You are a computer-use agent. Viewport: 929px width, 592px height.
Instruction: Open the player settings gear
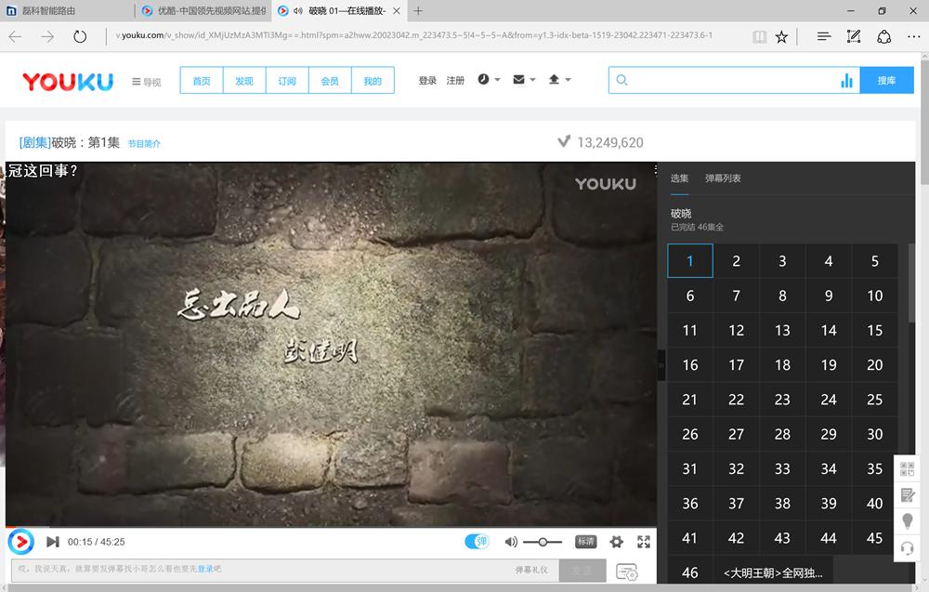(x=616, y=541)
